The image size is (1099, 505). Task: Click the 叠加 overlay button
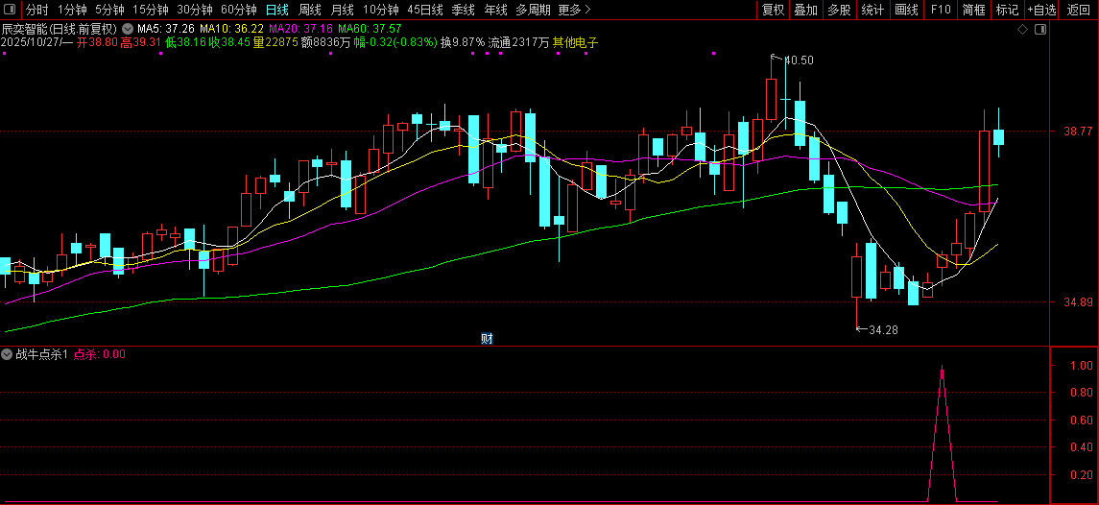pyautogui.click(x=805, y=10)
